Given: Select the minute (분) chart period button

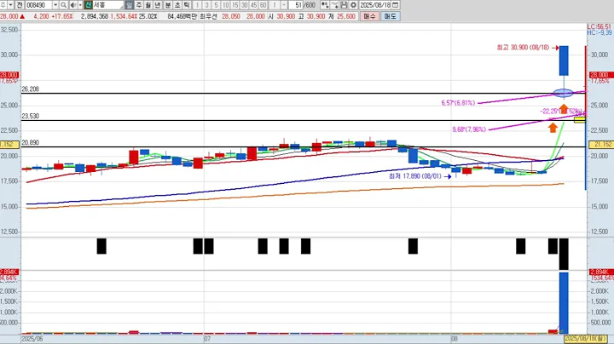Looking at the screenshot, I should click(x=168, y=5).
